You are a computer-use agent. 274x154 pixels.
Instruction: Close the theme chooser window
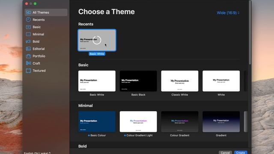tap(27, 3)
